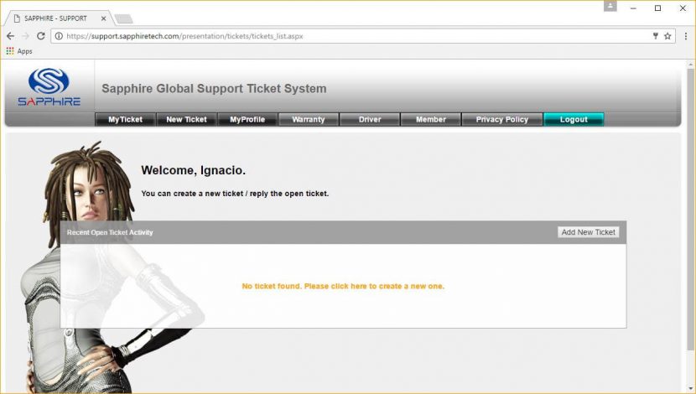Click the scrollbar down arrow

690,389
